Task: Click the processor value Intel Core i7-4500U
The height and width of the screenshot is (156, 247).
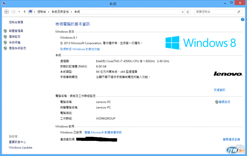Action: (132, 61)
